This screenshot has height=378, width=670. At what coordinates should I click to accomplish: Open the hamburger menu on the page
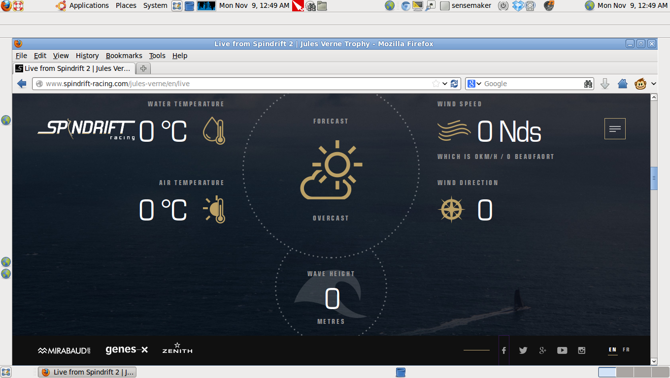615,129
